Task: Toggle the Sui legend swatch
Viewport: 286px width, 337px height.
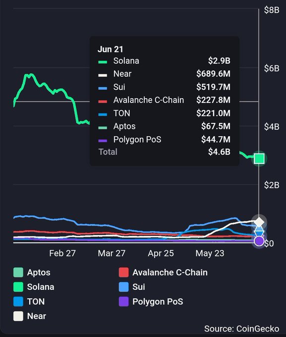Action: pos(123,287)
